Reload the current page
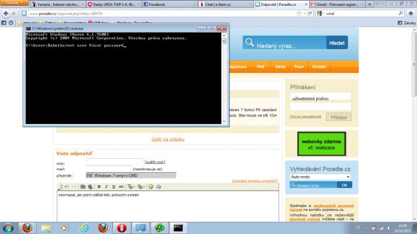Viewport: 417px width, 234px height. (x=310, y=13)
